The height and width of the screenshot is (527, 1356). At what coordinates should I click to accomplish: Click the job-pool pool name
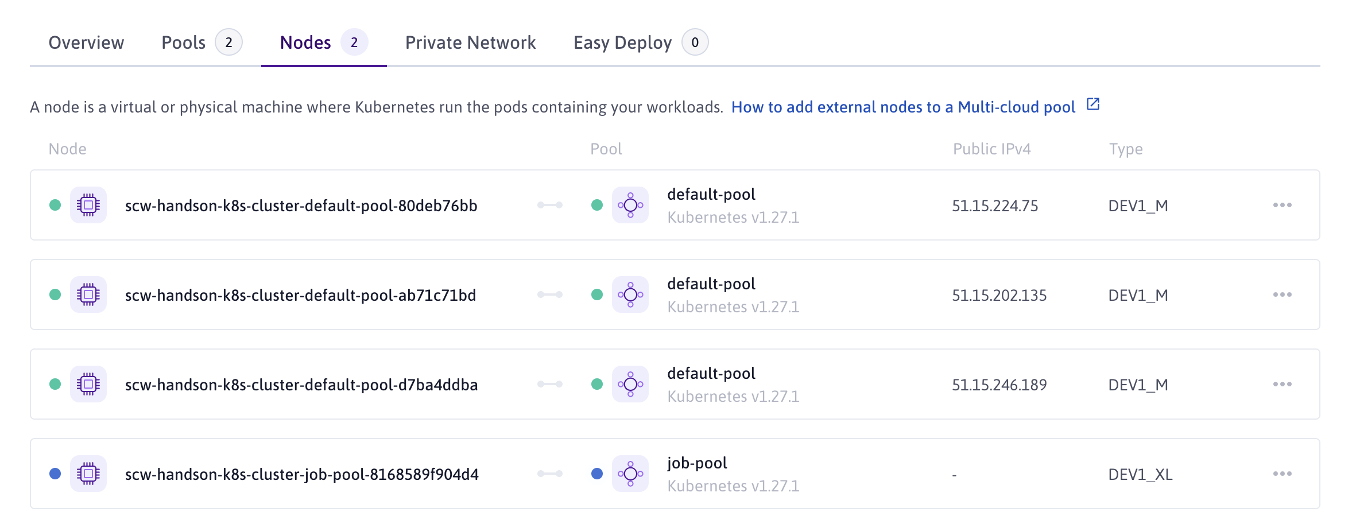696,463
